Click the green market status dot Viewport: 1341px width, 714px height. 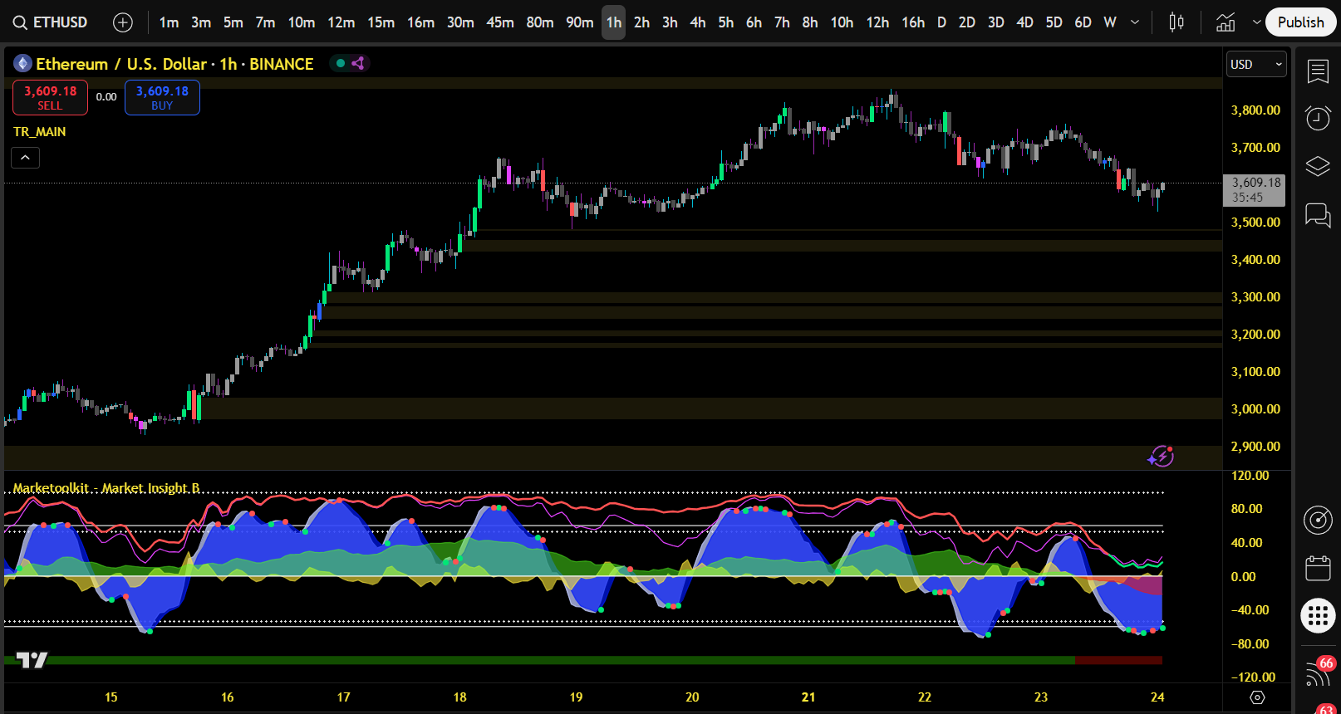tap(341, 63)
